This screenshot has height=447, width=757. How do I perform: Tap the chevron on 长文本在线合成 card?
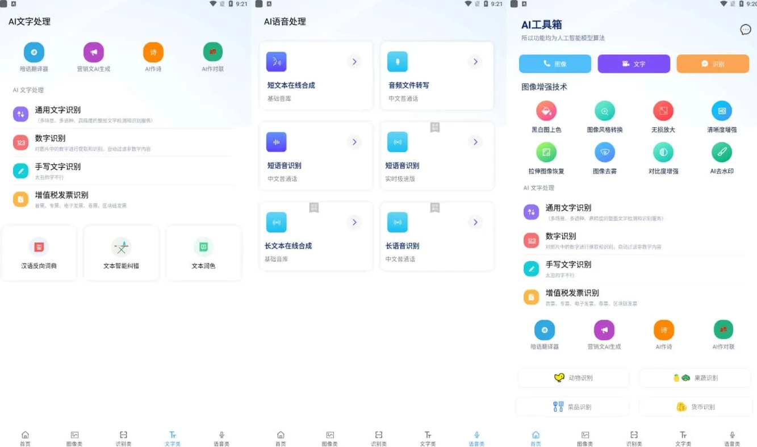pos(354,222)
